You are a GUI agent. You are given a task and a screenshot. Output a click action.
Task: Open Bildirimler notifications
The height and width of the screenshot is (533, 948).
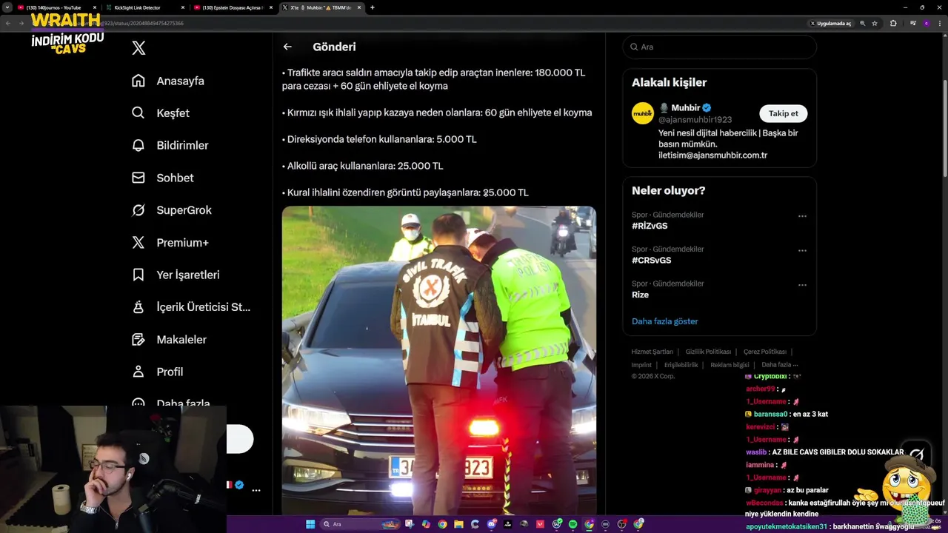170,145
